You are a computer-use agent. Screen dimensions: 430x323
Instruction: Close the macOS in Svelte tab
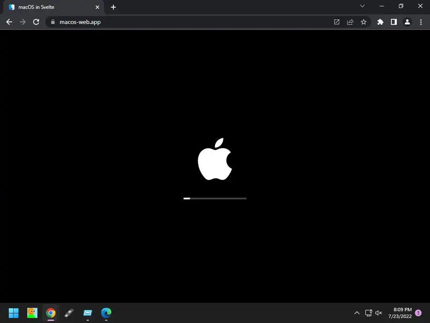click(x=97, y=7)
